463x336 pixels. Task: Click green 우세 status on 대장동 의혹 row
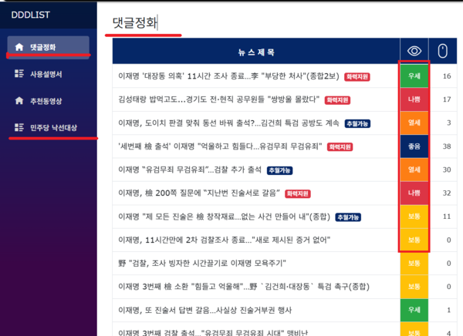point(414,76)
